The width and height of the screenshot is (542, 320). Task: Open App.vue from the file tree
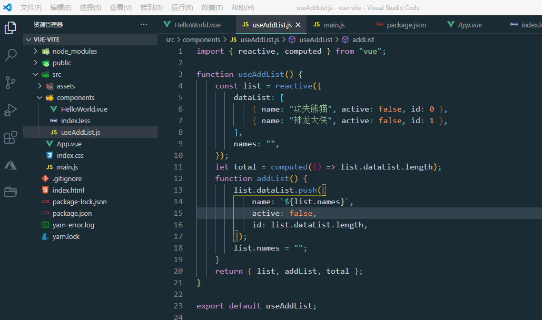click(x=69, y=144)
